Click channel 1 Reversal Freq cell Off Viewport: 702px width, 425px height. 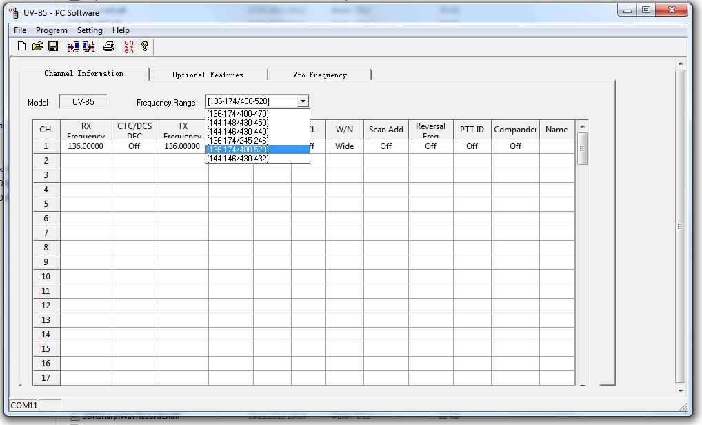pyautogui.click(x=431, y=146)
